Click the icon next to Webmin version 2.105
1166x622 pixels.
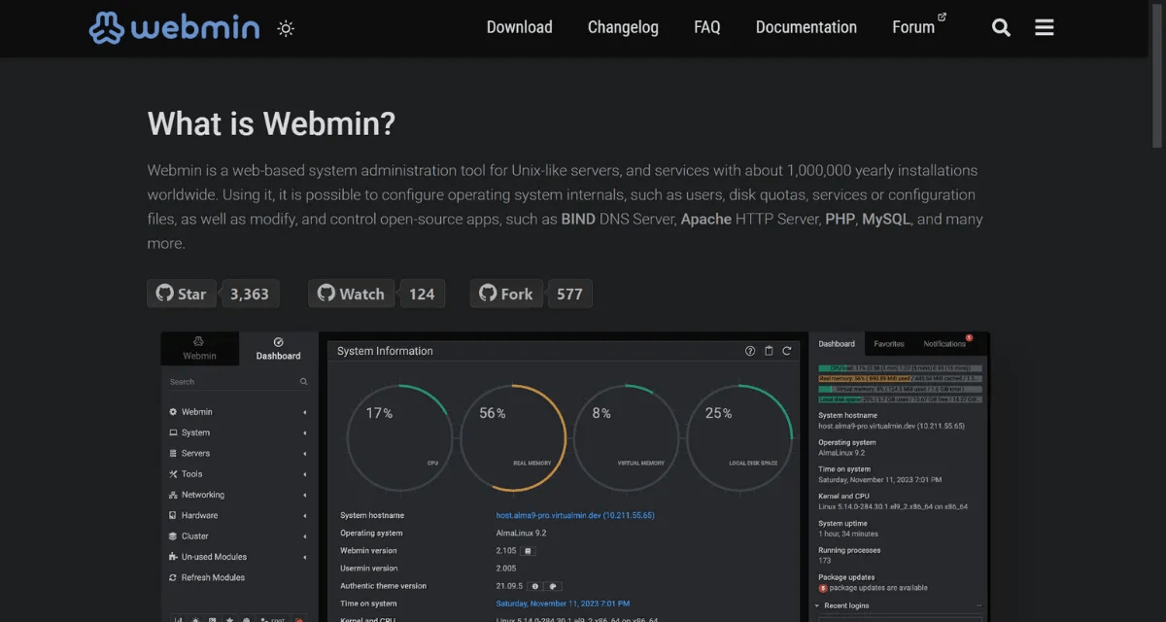coord(529,551)
